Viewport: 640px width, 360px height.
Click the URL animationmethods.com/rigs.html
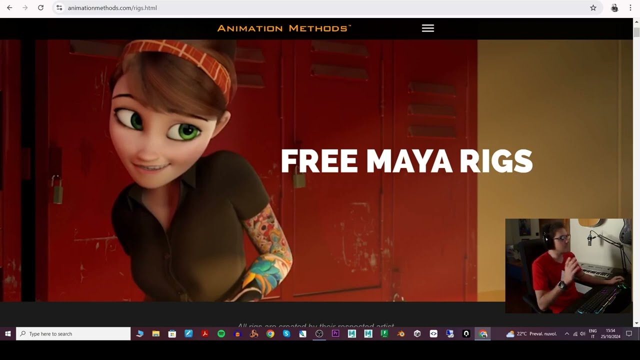[x=112, y=8]
